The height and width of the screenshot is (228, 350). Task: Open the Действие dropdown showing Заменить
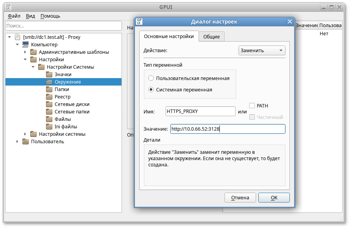262,50
